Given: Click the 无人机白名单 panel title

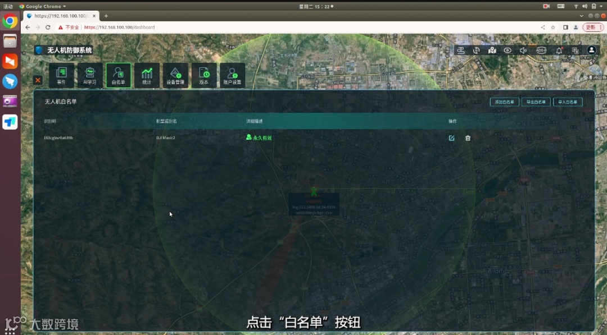Looking at the screenshot, I should (61, 101).
